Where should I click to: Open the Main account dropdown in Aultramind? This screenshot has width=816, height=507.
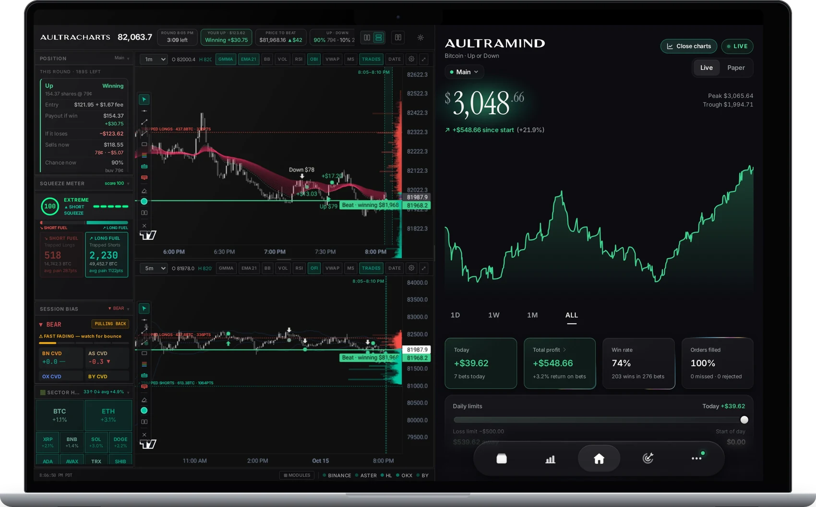click(464, 72)
